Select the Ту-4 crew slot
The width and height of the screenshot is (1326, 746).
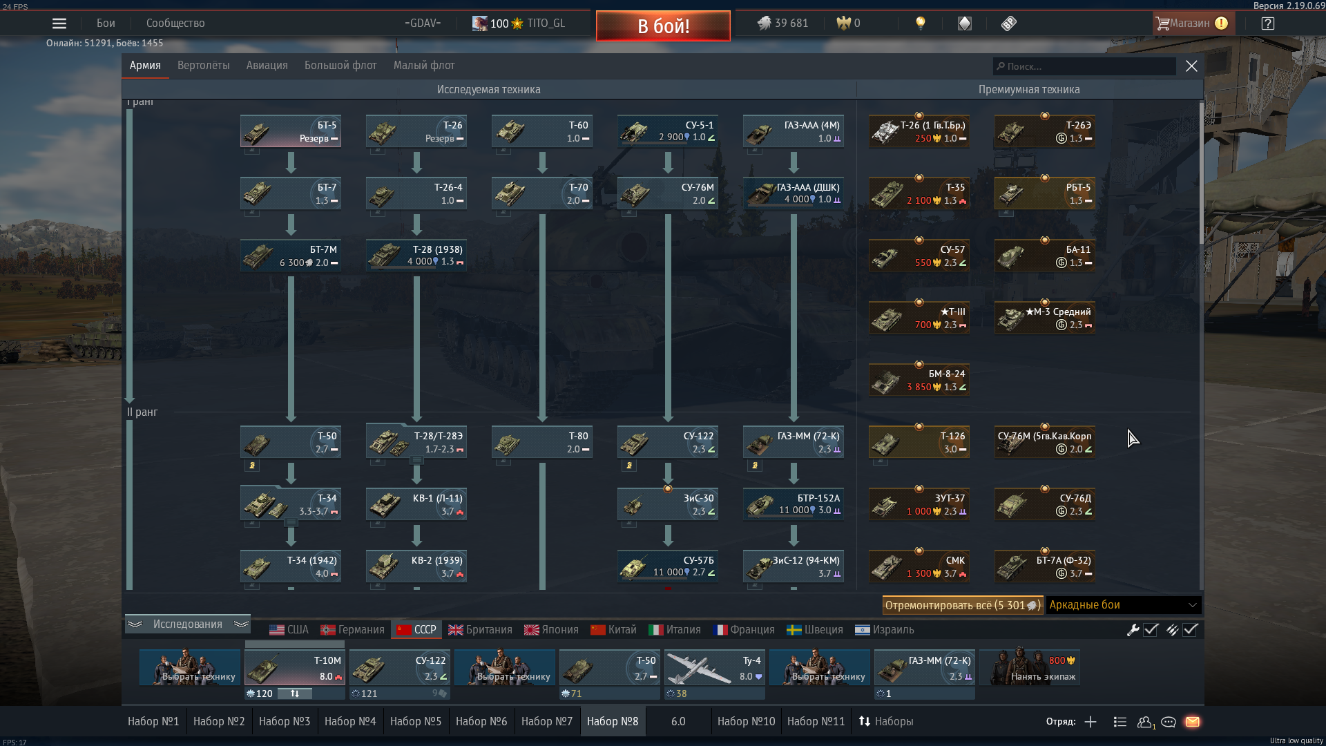[x=715, y=667]
